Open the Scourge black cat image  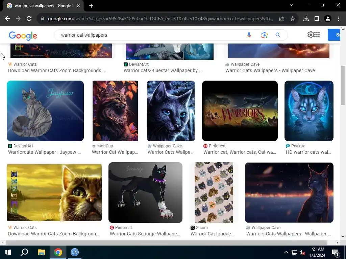tap(145, 193)
